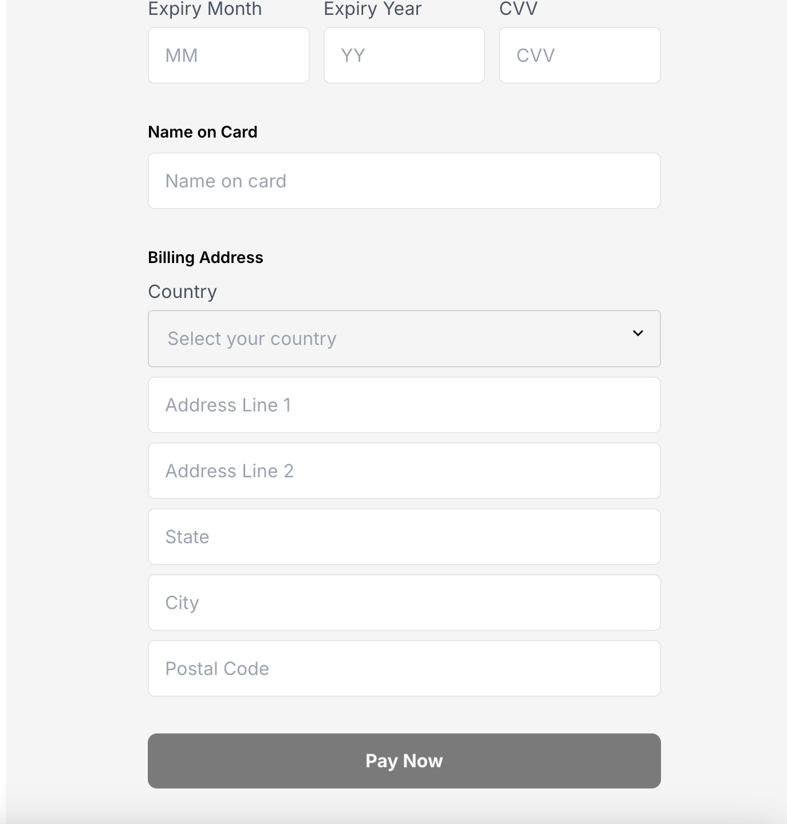787x824 pixels.
Task: Focus the Postal Code field
Action: coord(404,669)
